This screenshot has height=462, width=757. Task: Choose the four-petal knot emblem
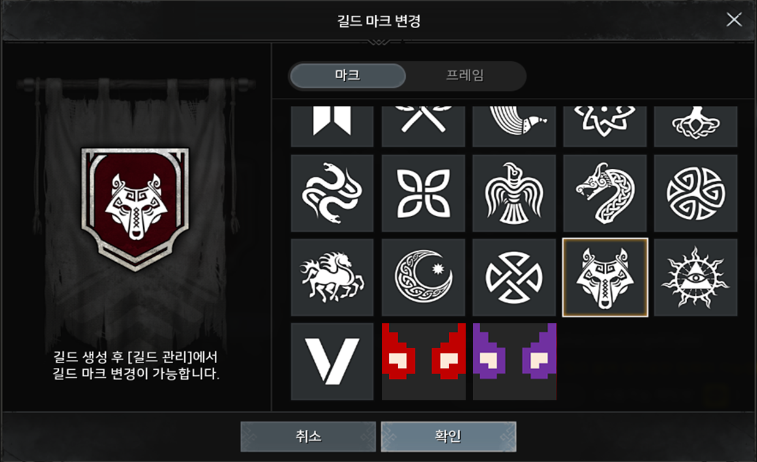423,193
